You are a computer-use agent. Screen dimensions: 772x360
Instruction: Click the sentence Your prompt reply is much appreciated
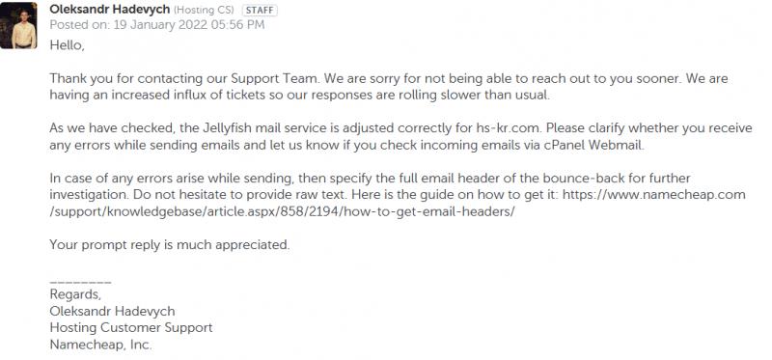[x=170, y=245]
